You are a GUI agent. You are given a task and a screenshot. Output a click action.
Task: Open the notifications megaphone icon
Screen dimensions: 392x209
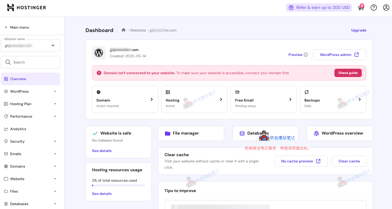pyautogui.click(x=361, y=8)
